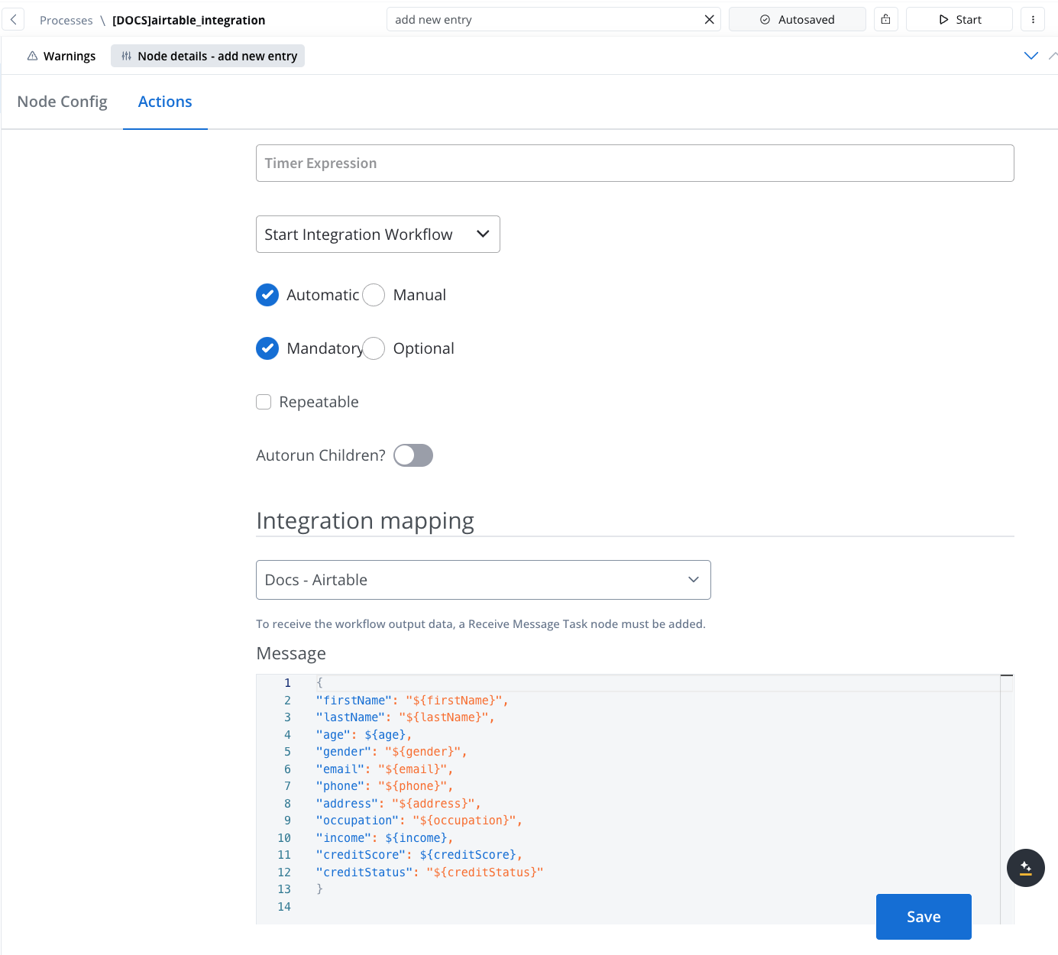Click the "address" line in editor
1058x955 pixels.
399,804
